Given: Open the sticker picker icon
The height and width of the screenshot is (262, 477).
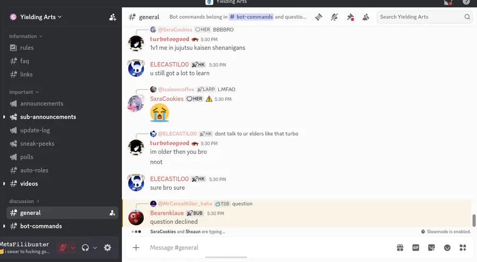Looking at the screenshot, I should click(431, 248).
